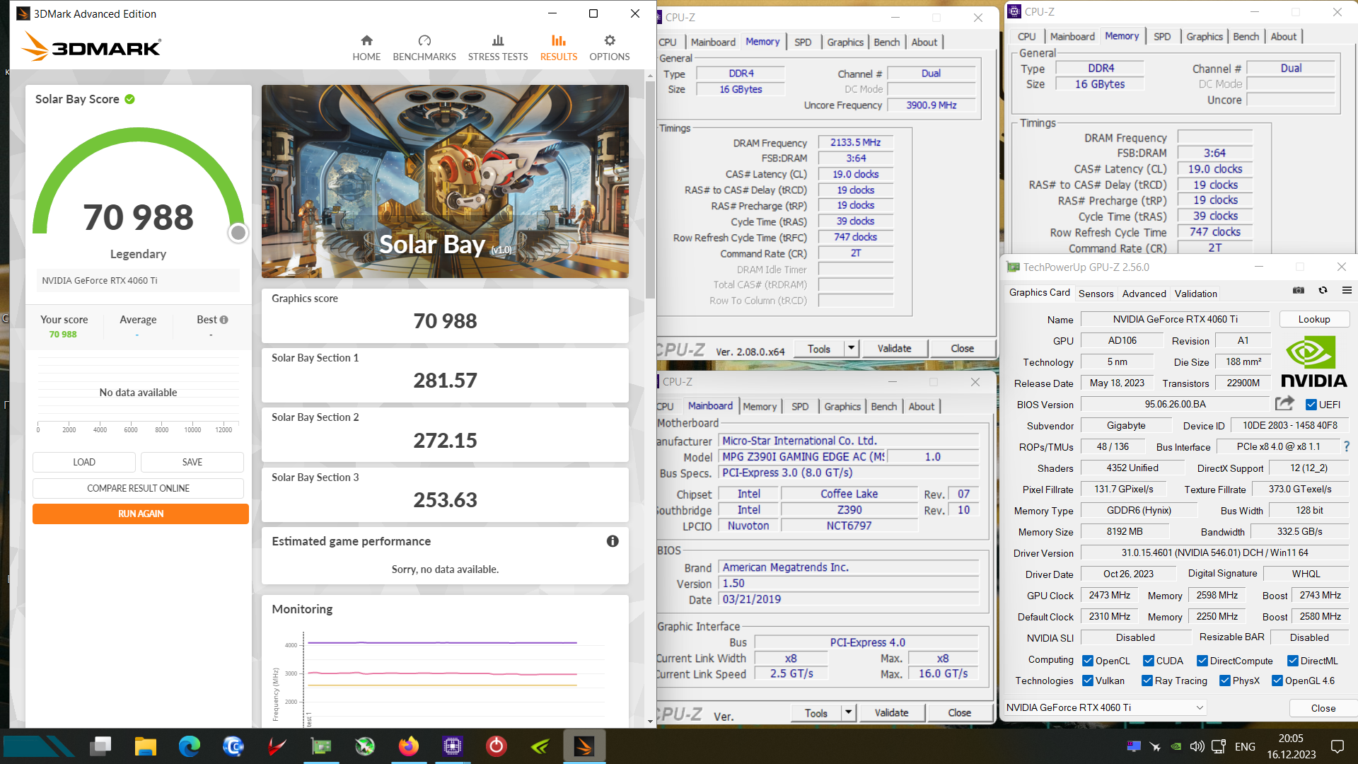Screen dimensions: 1358x764
Task: Click the info icon next to Best
Action: pos(224,320)
